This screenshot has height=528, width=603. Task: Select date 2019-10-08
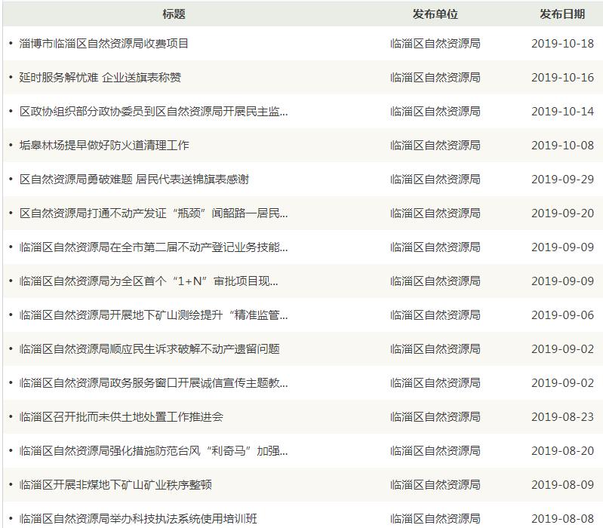(x=562, y=146)
